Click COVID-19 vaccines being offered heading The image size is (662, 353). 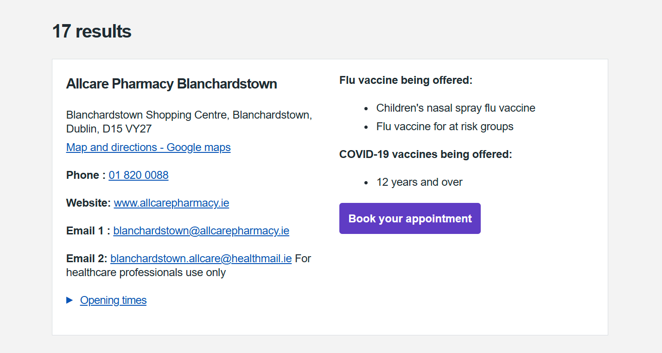coord(426,154)
